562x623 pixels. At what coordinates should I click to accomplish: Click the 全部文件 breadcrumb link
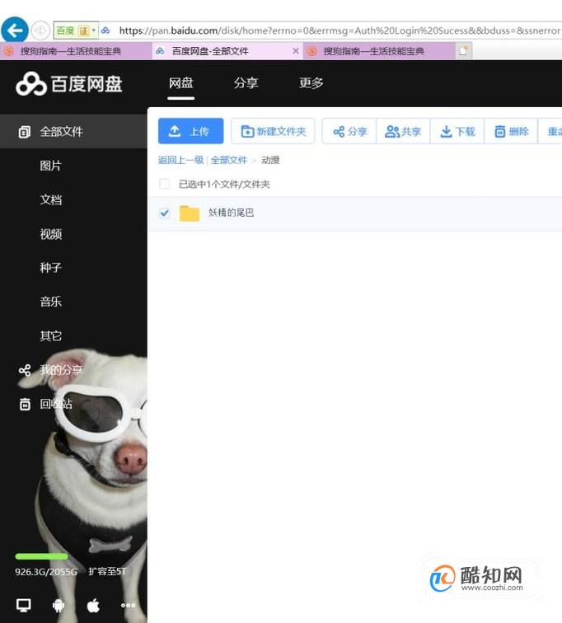[229, 160]
